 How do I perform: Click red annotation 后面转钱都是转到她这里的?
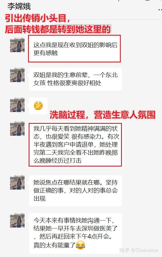click(x=58, y=29)
